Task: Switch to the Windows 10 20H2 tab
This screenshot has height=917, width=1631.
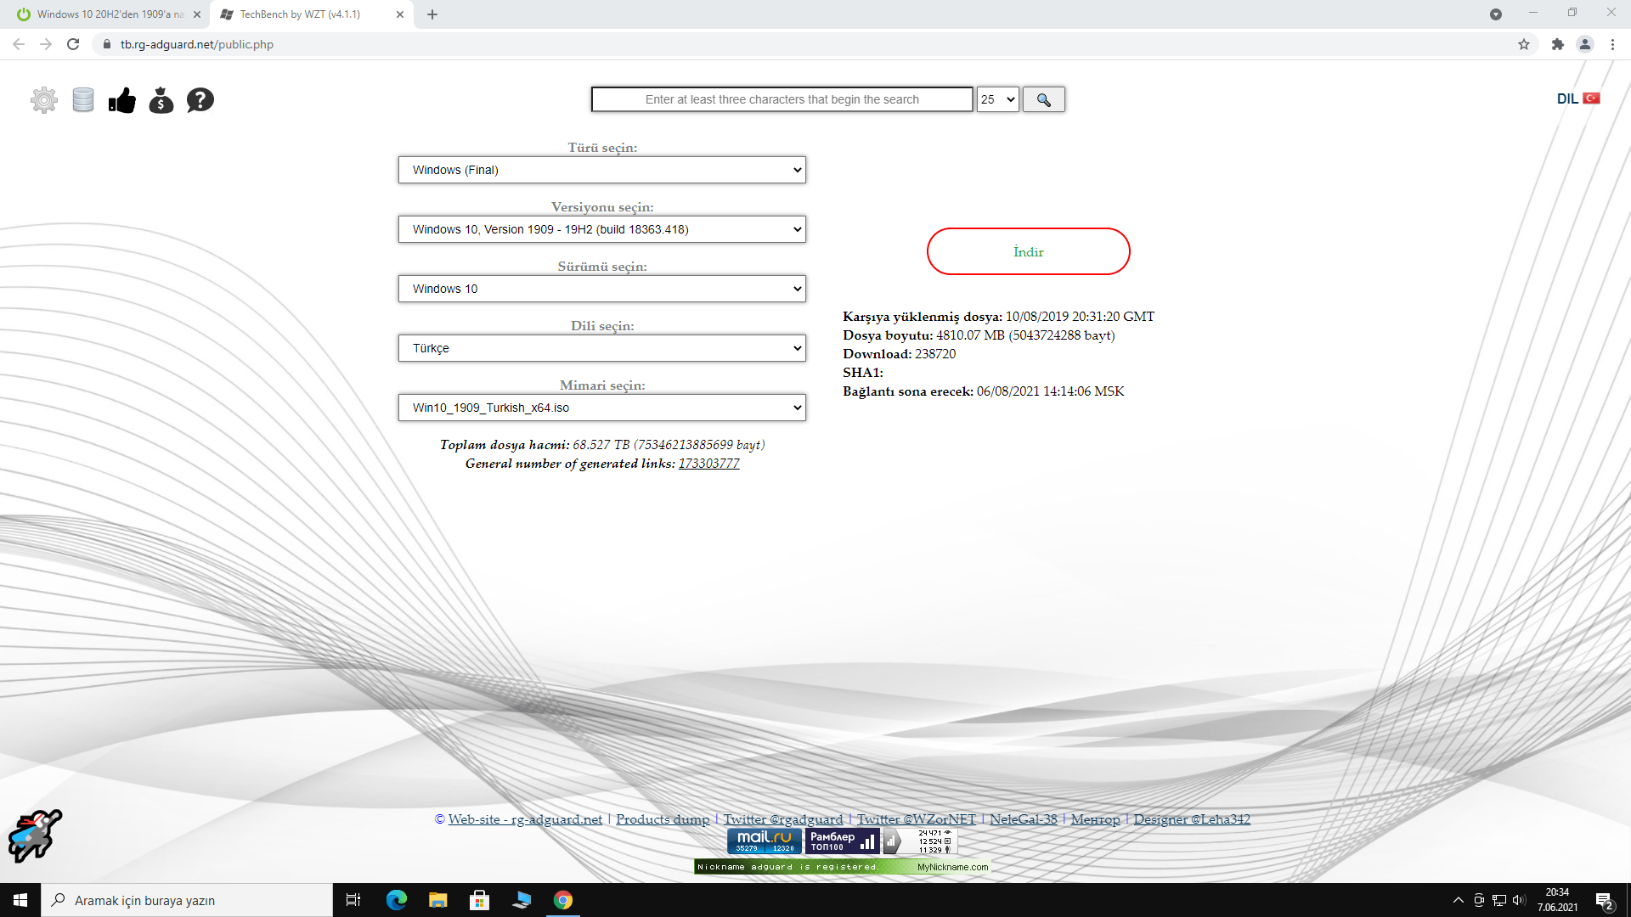Action: click(x=105, y=14)
